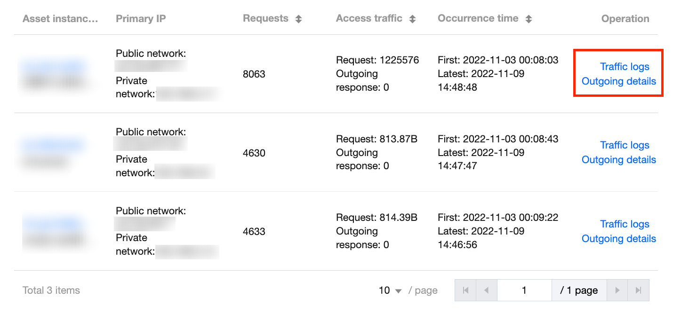Go to first page pagination icon
The height and width of the screenshot is (313, 673).
point(465,290)
